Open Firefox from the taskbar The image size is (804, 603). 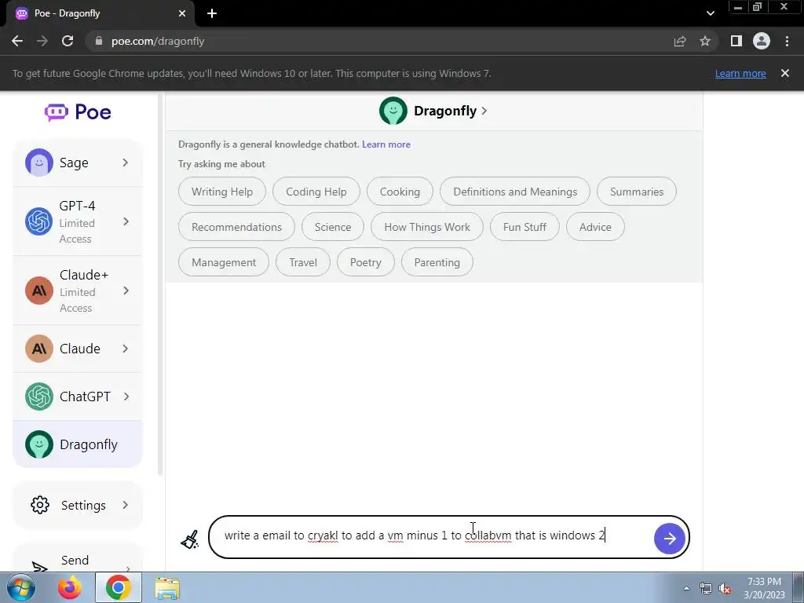coord(70,587)
